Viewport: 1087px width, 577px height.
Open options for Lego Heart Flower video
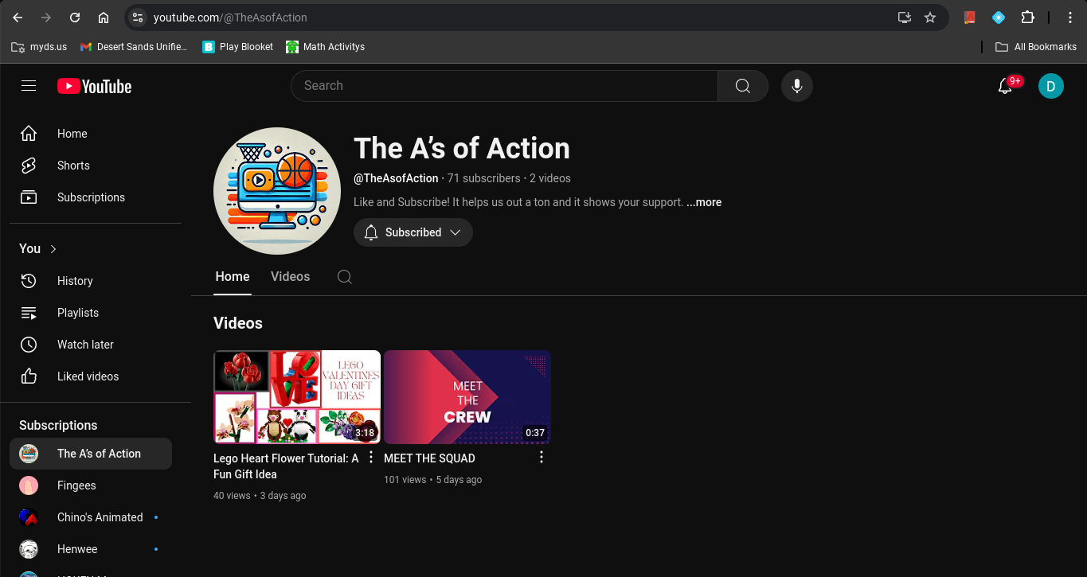tap(371, 457)
